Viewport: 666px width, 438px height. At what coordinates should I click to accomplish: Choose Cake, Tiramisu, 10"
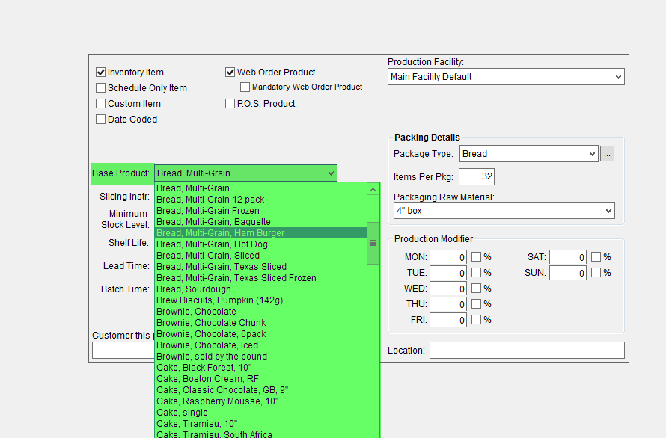261,424
